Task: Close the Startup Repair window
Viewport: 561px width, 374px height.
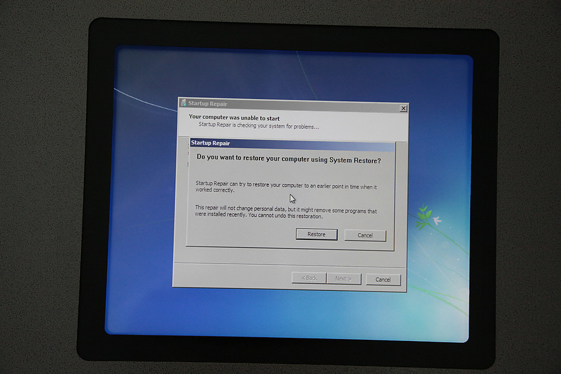Action: tap(403, 108)
